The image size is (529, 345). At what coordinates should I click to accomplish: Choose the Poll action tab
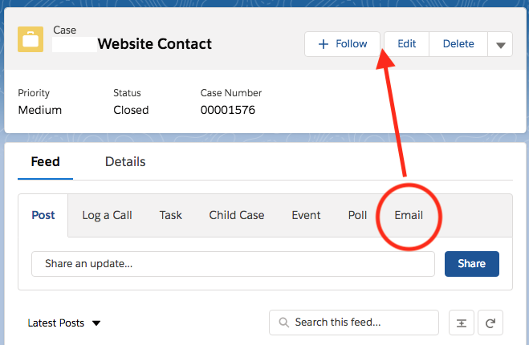click(357, 215)
